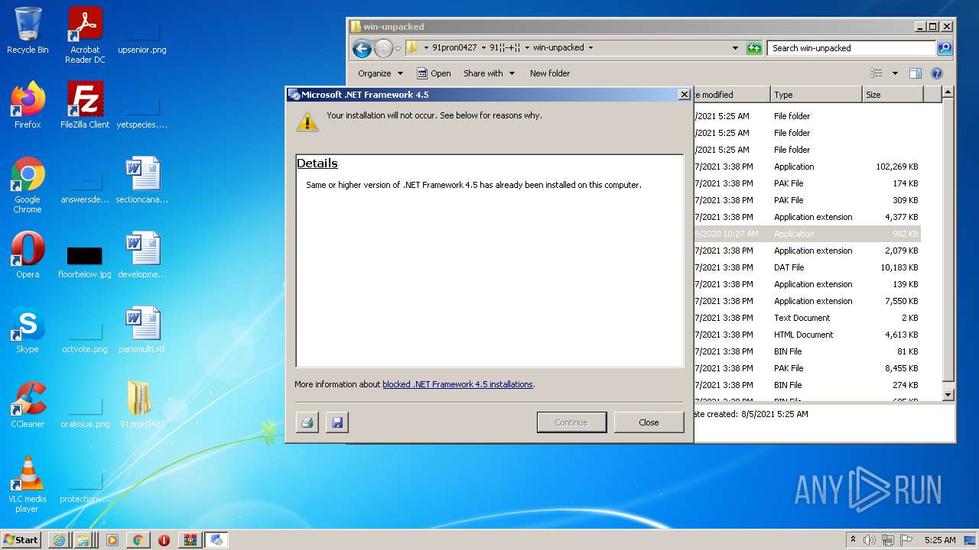Click the Explorer vertical scrollbar down arrow
Screen dimensions: 979x550
pyautogui.click(x=948, y=395)
